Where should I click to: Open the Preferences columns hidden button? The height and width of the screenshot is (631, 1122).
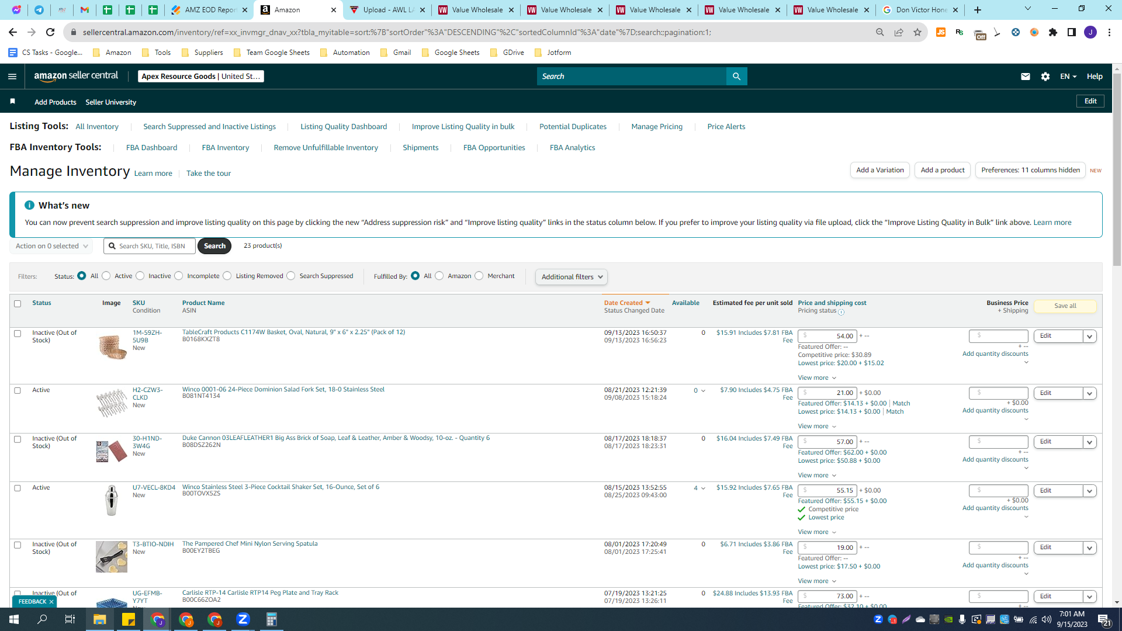tap(1030, 170)
